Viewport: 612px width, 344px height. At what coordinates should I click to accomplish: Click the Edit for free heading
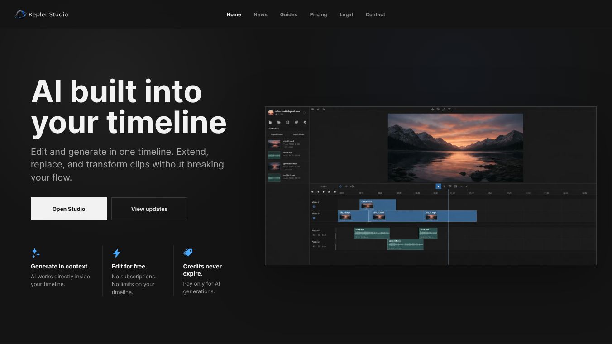(129, 266)
